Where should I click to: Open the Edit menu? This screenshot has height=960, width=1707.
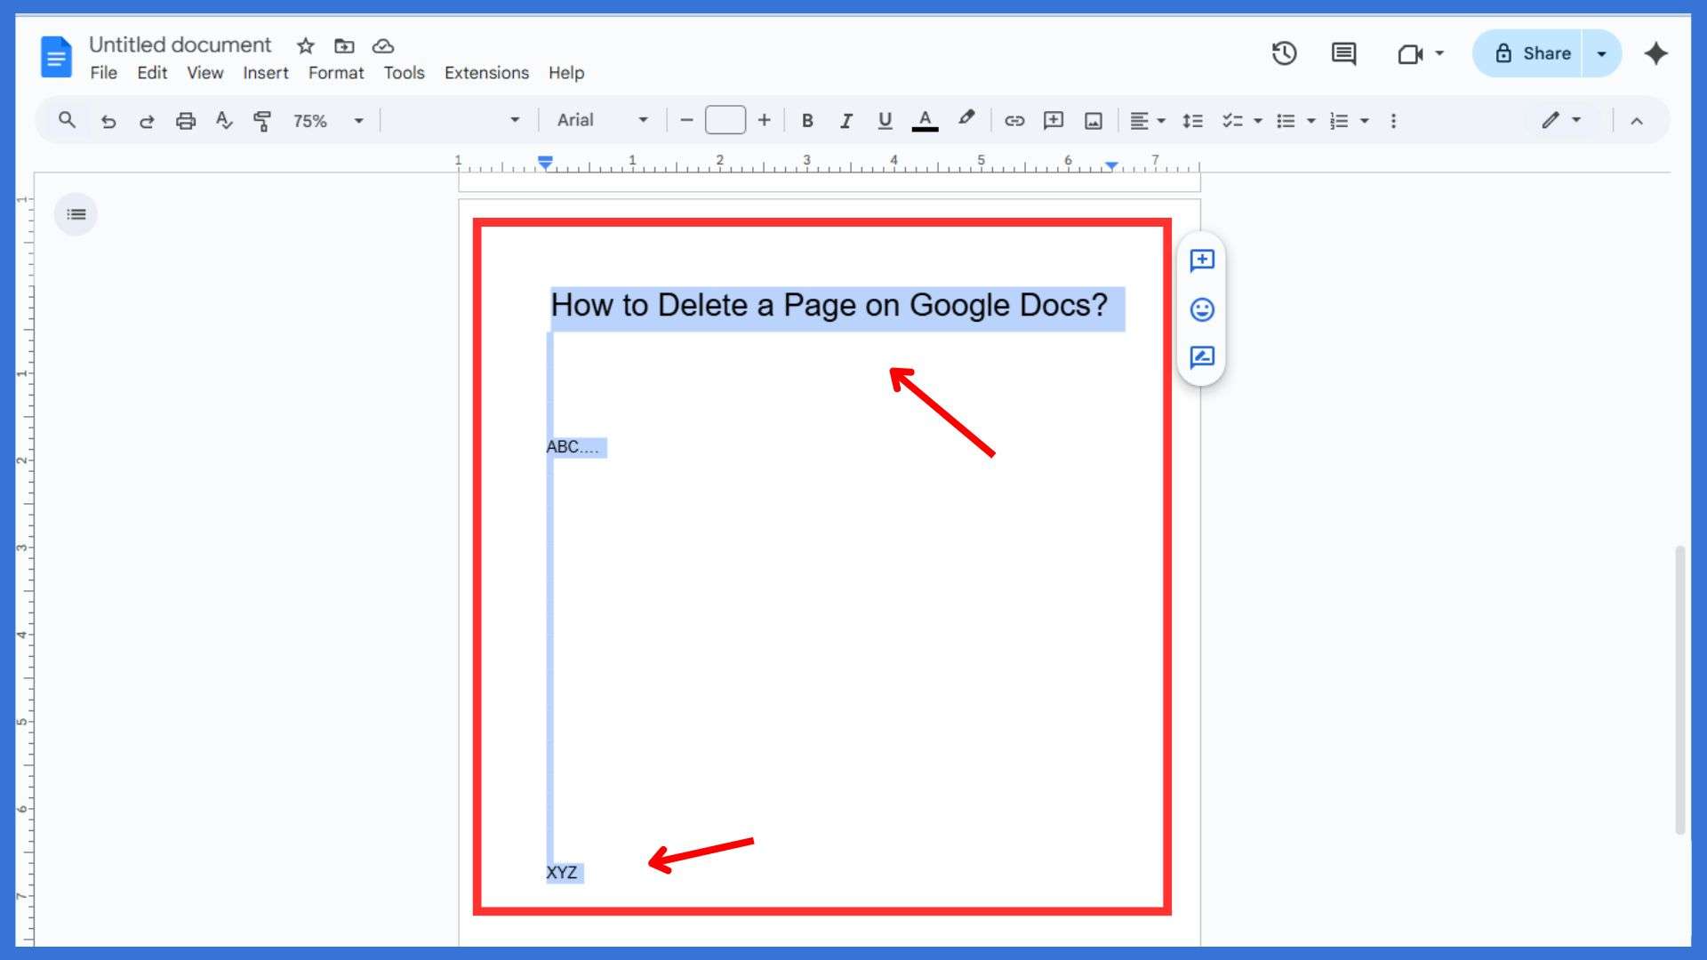(152, 73)
